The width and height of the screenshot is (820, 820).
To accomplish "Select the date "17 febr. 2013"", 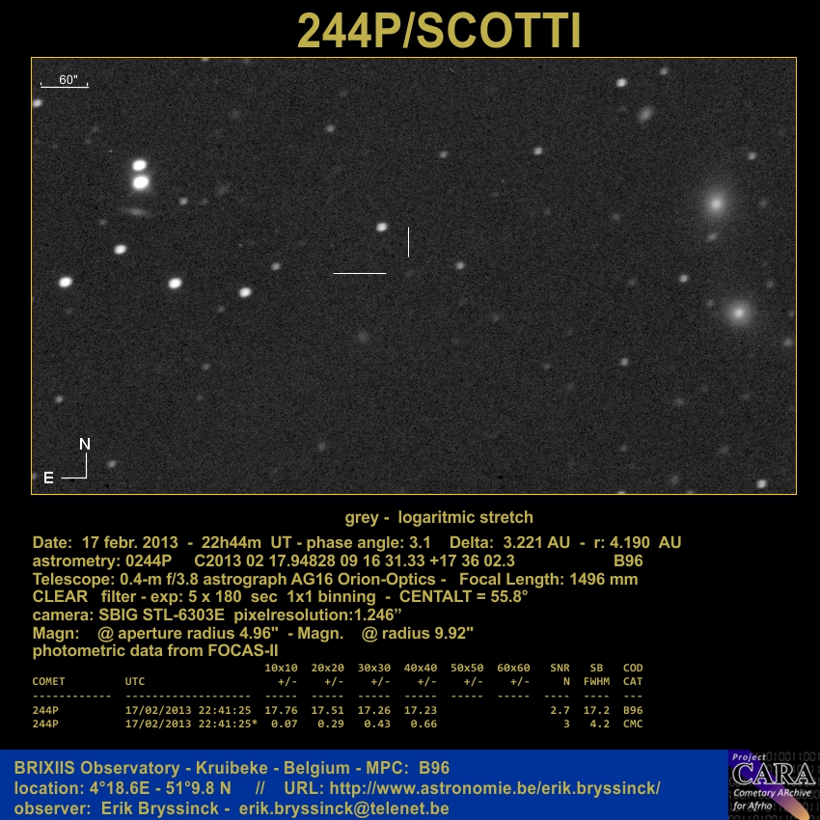I will [x=129, y=542].
